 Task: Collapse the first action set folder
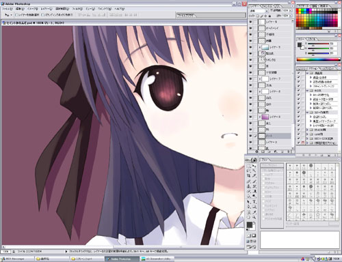tap(307, 73)
